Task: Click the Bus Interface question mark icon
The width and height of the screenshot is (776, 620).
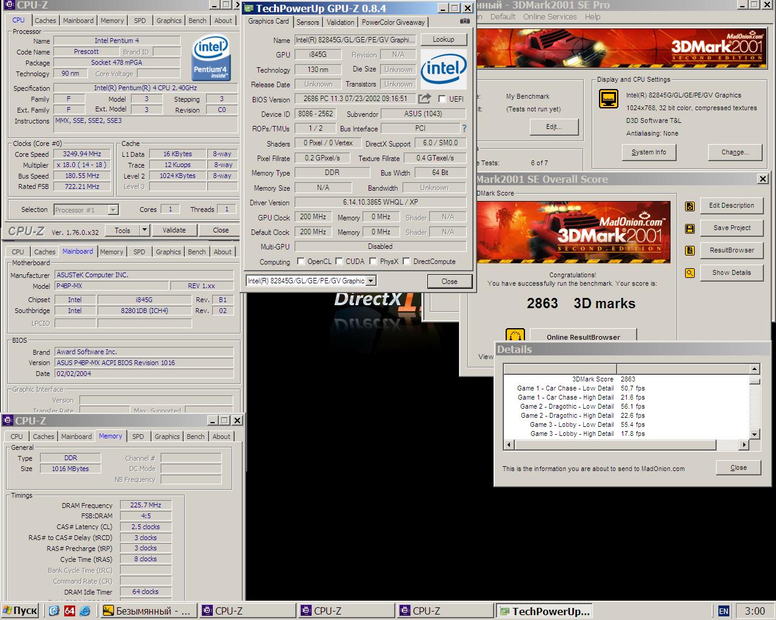Action: 464,128
